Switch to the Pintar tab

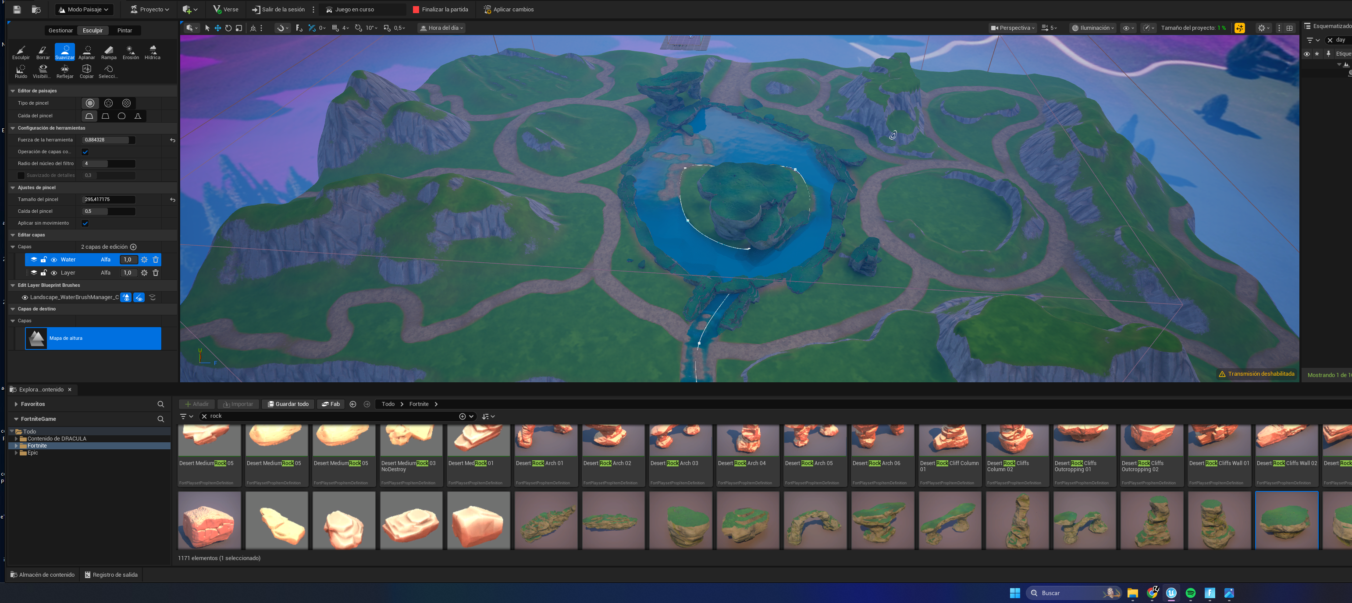pos(125,30)
